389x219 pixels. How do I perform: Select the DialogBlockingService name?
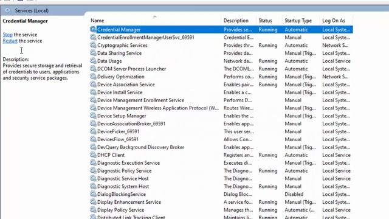point(122,194)
